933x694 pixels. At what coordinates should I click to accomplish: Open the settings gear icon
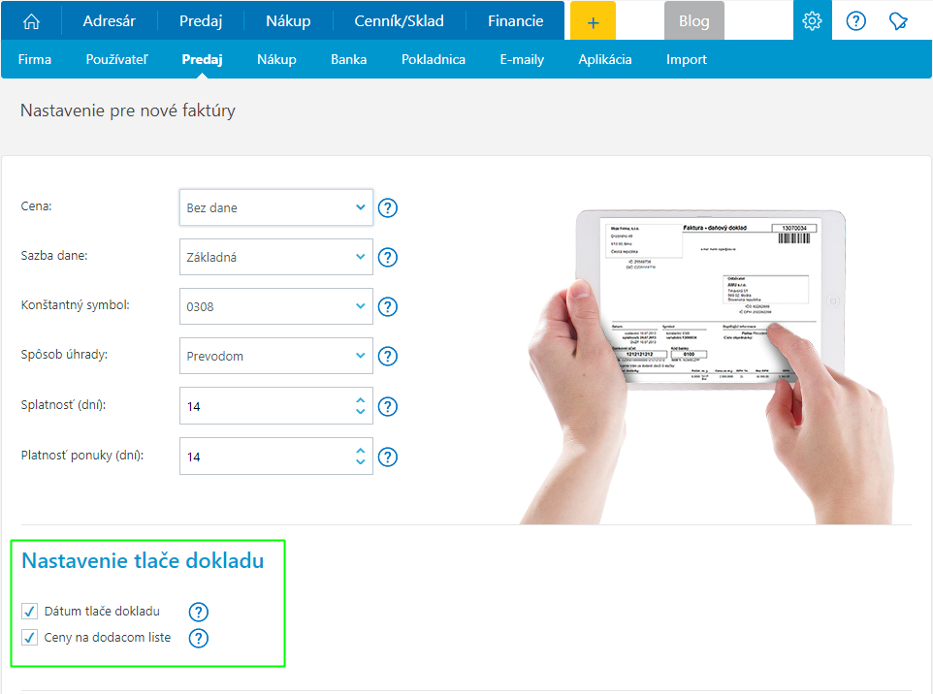812,21
